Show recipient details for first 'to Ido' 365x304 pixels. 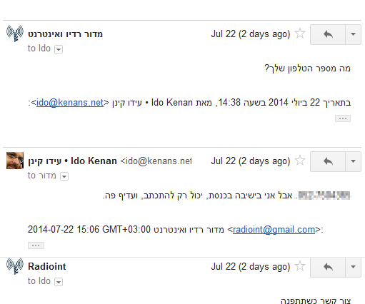[59, 49]
